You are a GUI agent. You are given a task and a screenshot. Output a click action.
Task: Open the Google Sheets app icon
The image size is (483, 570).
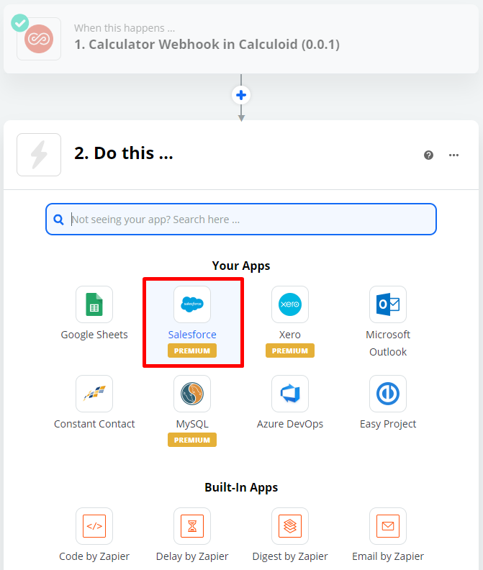point(94,304)
